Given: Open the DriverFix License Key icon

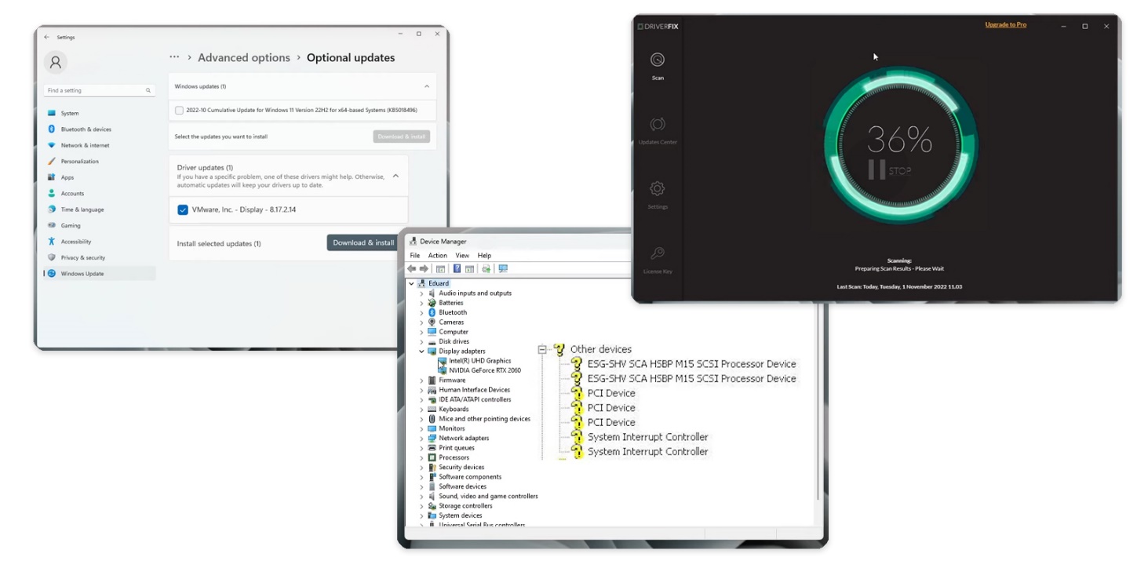Looking at the screenshot, I should click(x=658, y=253).
